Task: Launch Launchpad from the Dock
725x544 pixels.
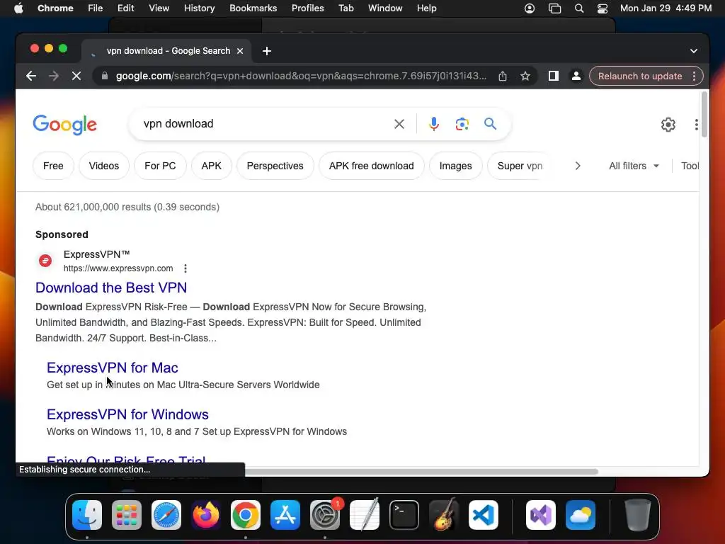Action: point(127,515)
